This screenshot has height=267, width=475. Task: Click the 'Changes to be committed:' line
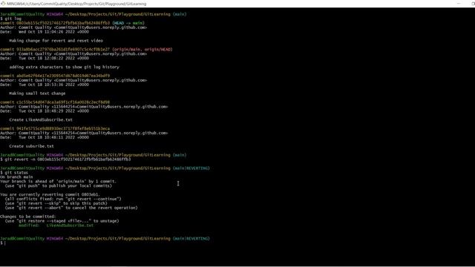pos(28,217)
